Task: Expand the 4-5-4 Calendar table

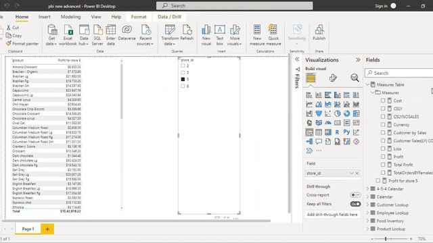Action: (x=368, y=189)
